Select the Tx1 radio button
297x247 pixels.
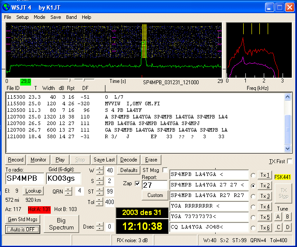[253, 175]
